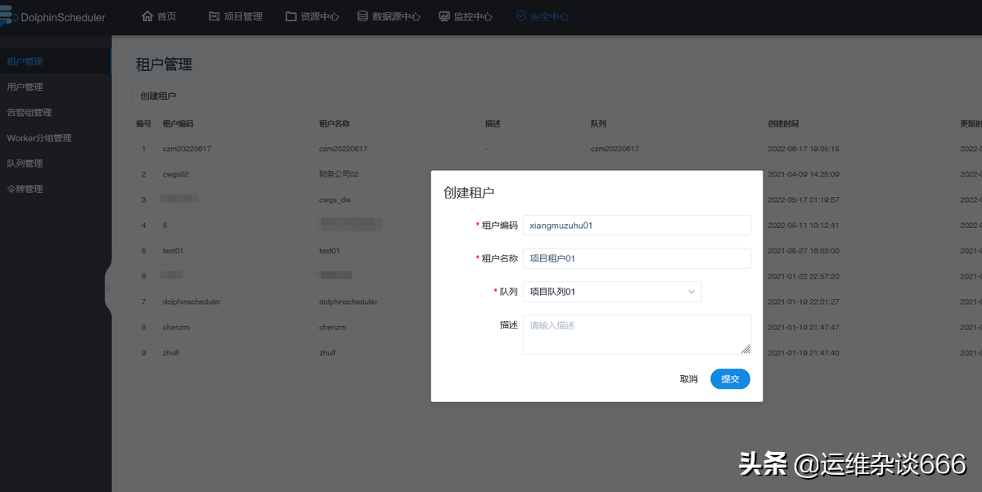Screen dimensions: 982x492
Task: Collapse the sidebar using edge handle
Action: 108,288
